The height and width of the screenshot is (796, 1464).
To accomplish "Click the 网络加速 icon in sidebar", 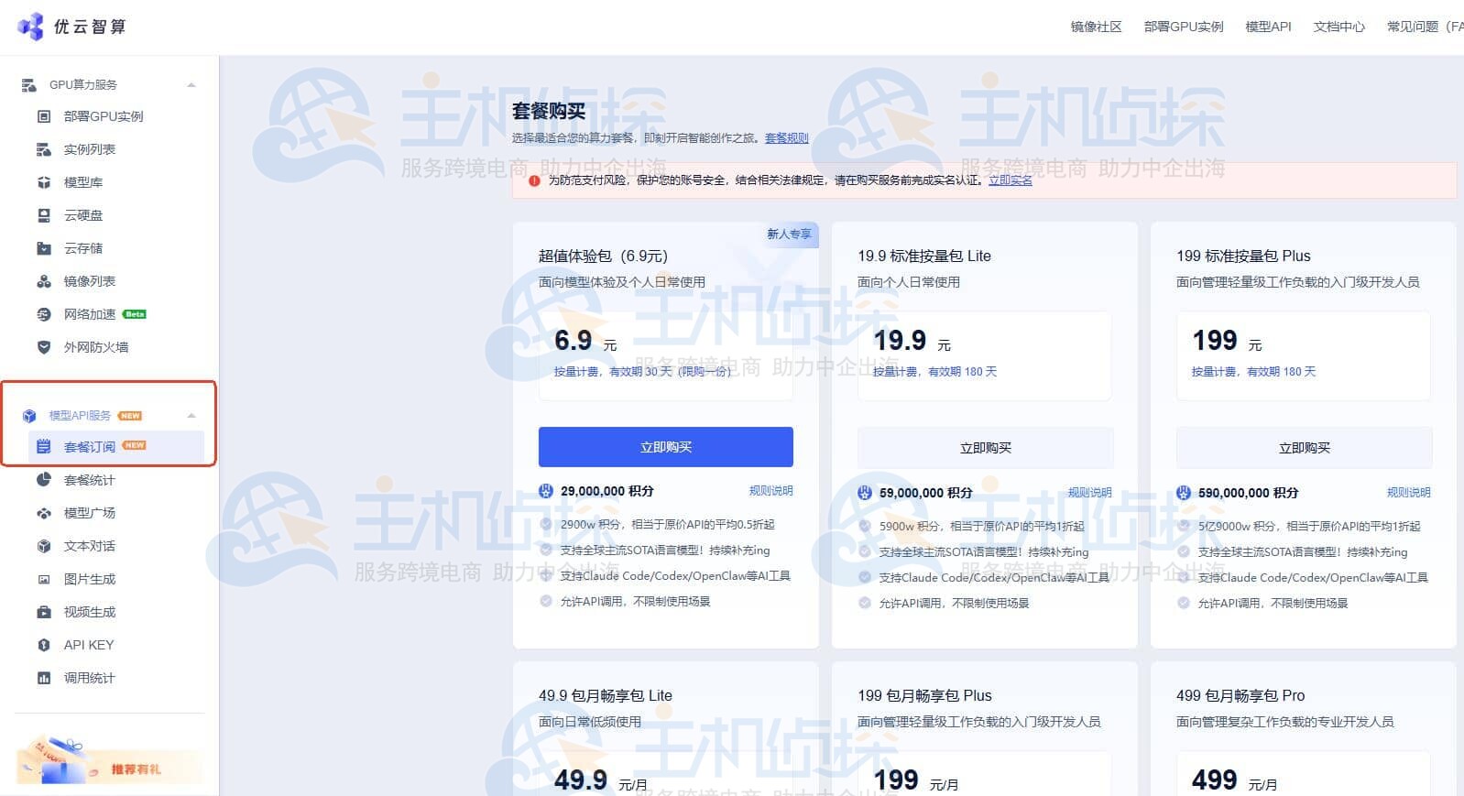I will [x=44, y=314].
